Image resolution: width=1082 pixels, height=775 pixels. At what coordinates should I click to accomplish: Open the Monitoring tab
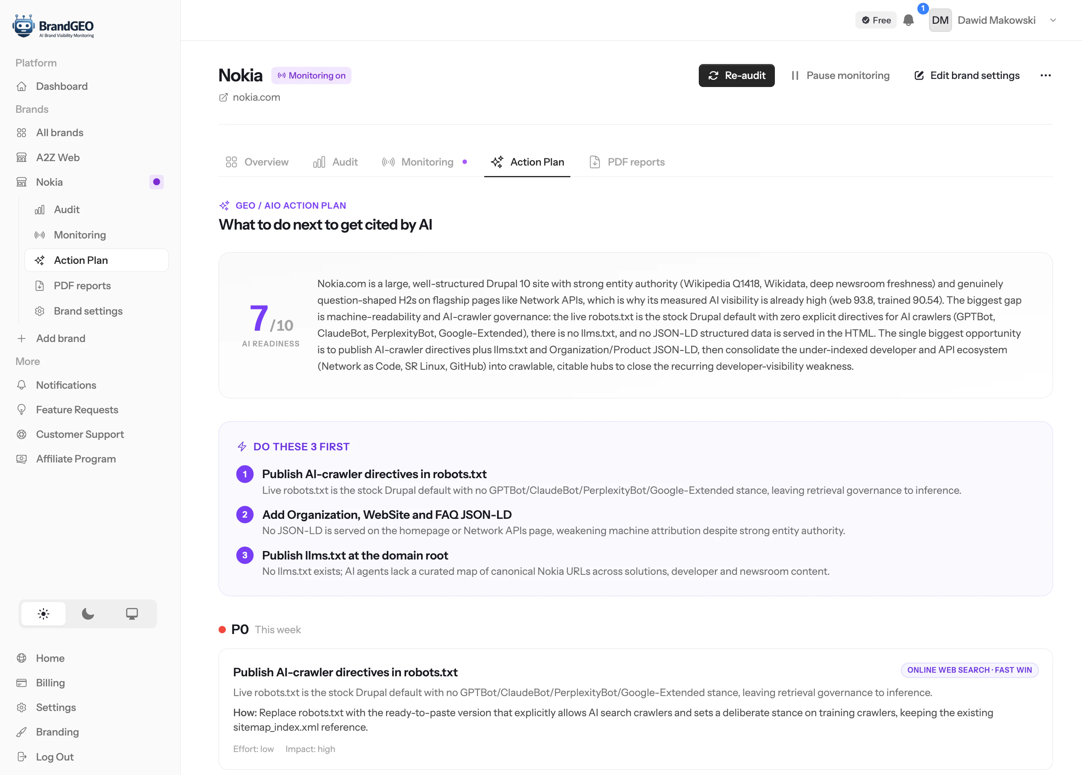[x=424, y=162]
